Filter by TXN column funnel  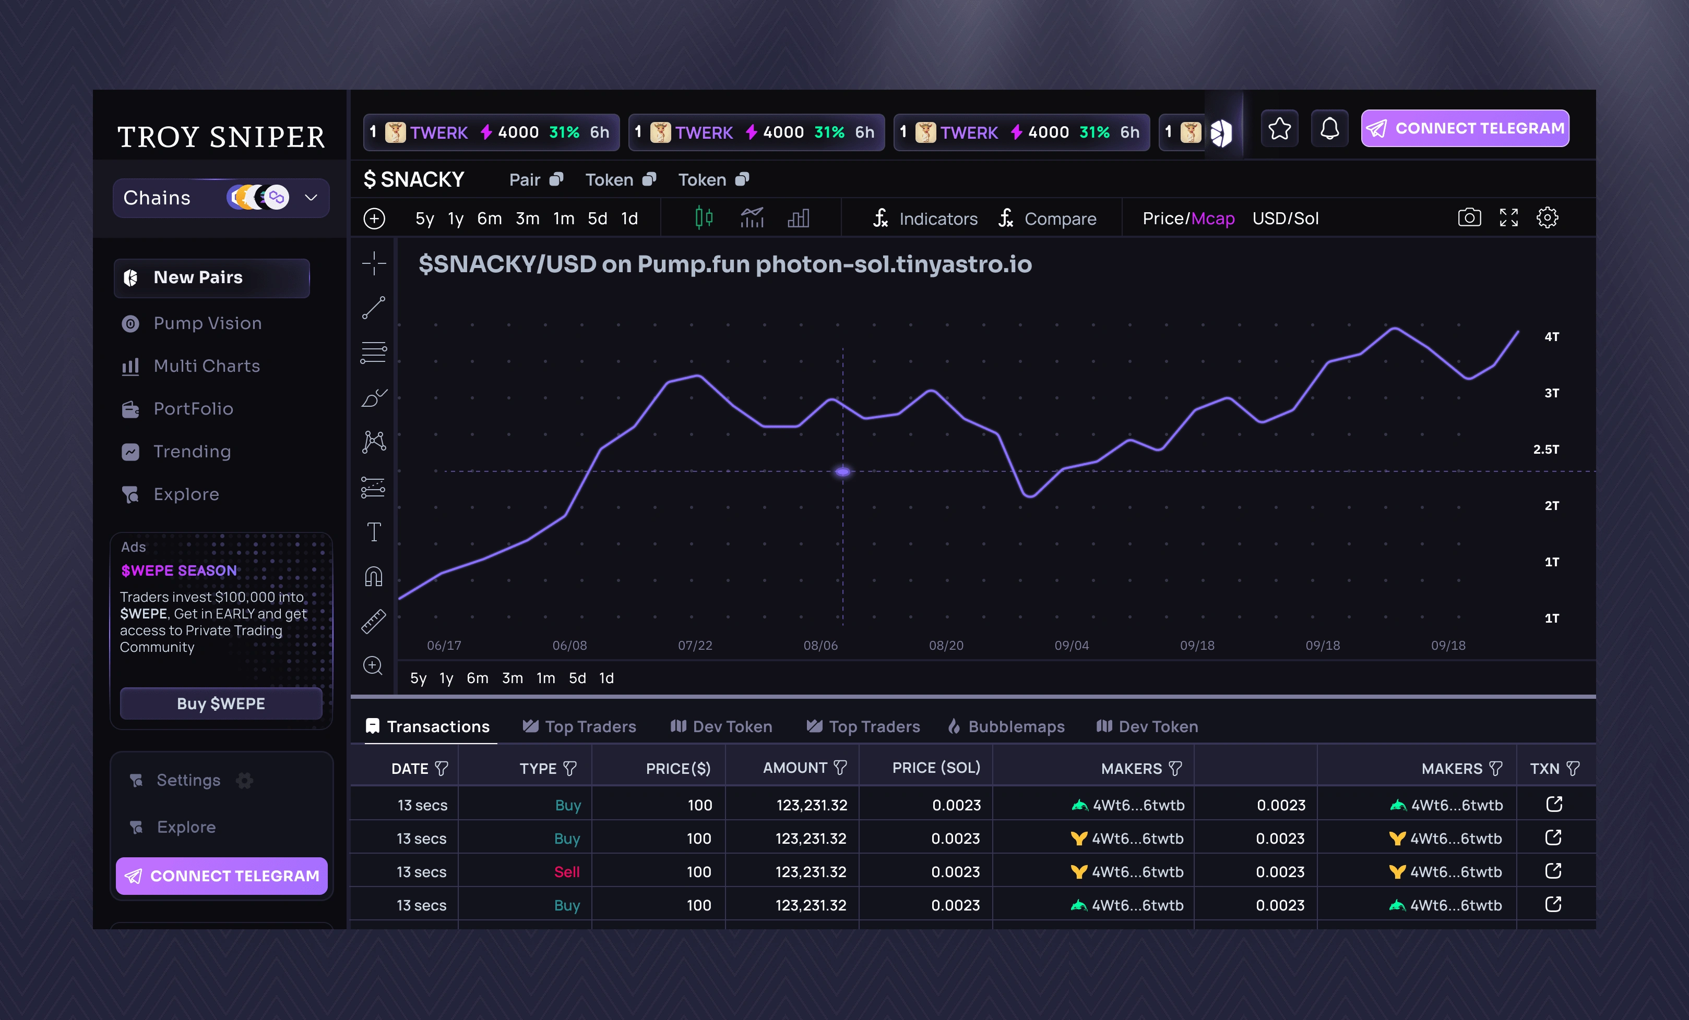click(1573, 769)
